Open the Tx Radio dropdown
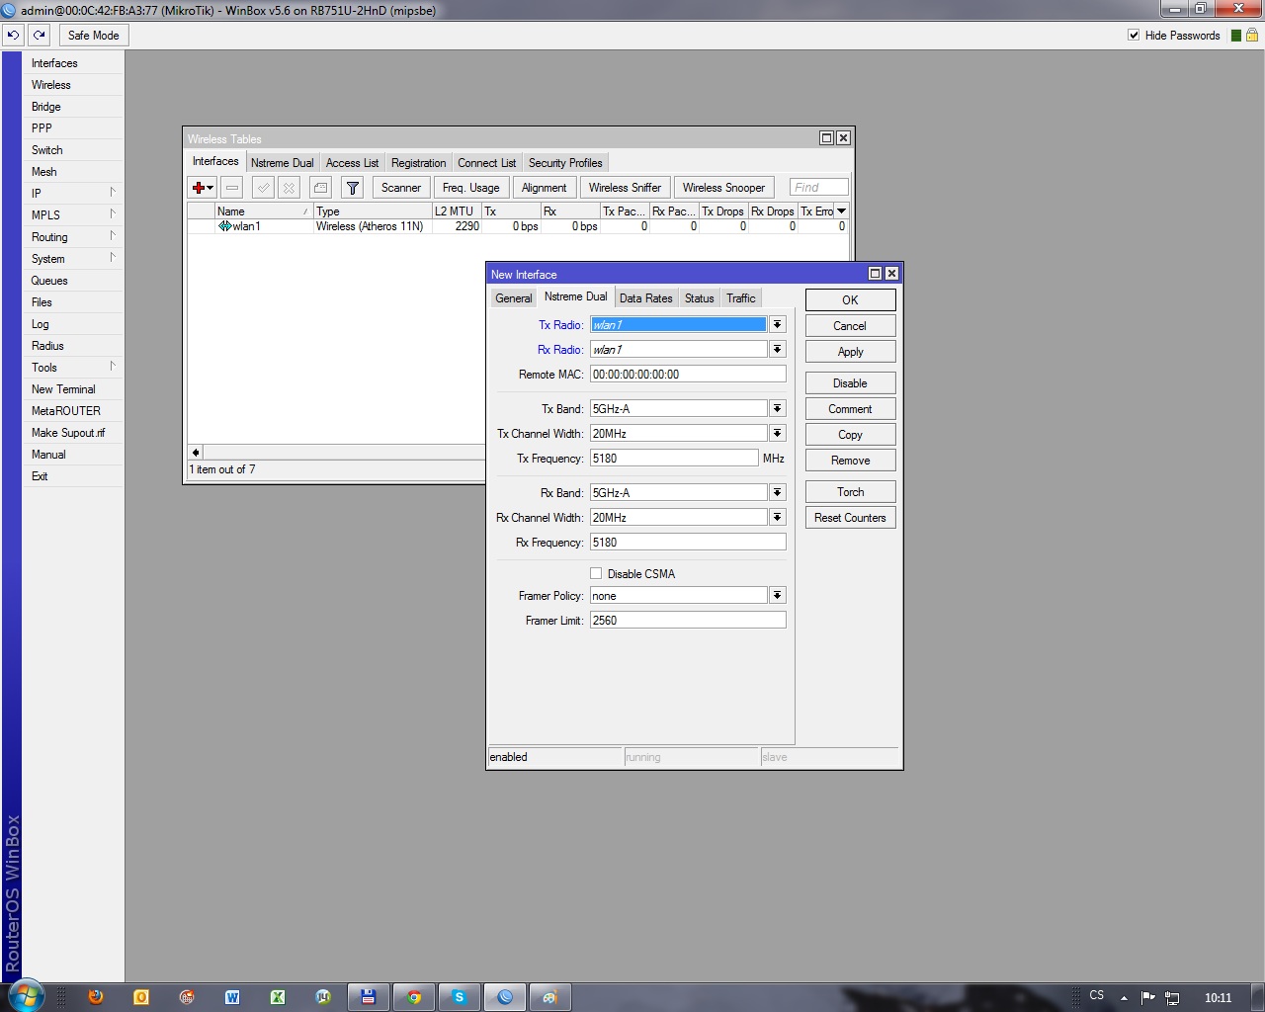This screenshot has height=1012, width=1265. (778, 324)
